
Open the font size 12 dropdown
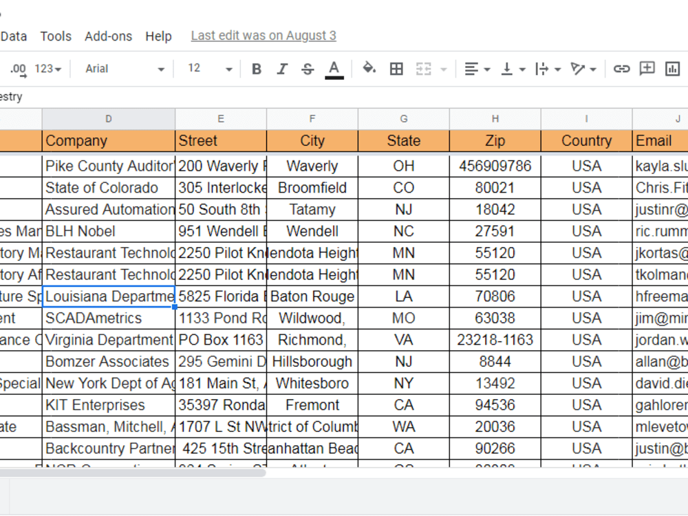(x=210, y=69)
